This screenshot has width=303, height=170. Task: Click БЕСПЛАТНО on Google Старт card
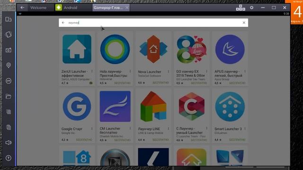click(84, 140)
